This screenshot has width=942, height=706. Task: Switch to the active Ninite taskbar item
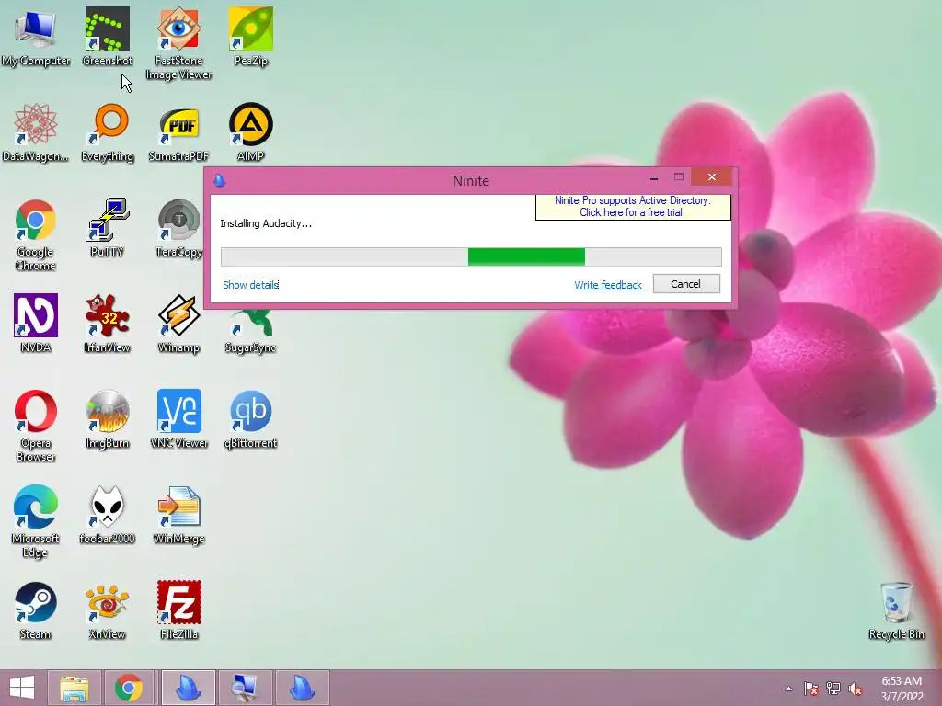[188, 688]
